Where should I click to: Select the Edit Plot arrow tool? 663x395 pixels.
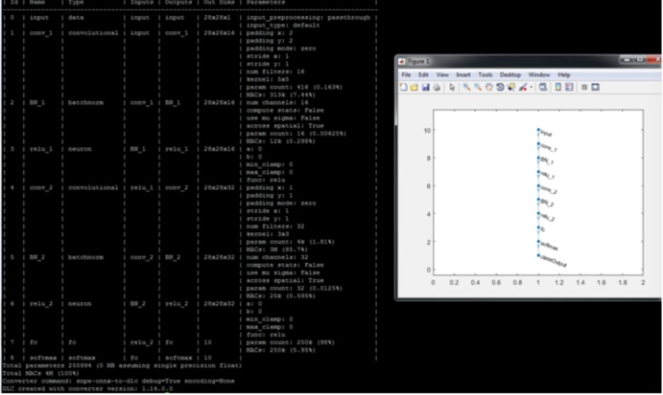pyautogui.click(x=452, y=87)
